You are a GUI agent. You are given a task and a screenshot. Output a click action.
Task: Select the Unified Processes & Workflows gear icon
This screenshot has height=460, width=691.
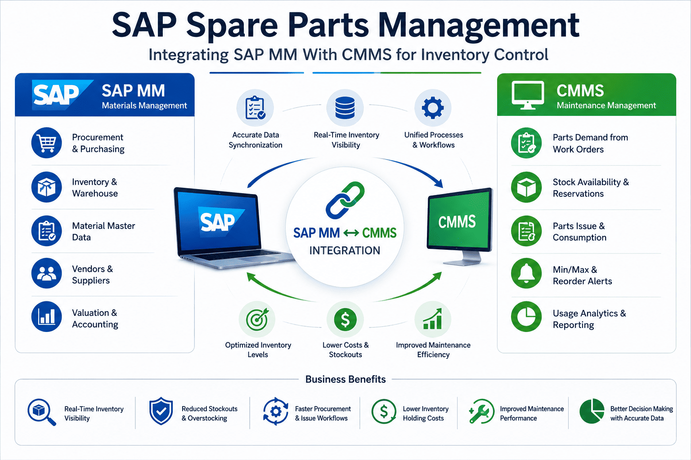click(433, 108)
